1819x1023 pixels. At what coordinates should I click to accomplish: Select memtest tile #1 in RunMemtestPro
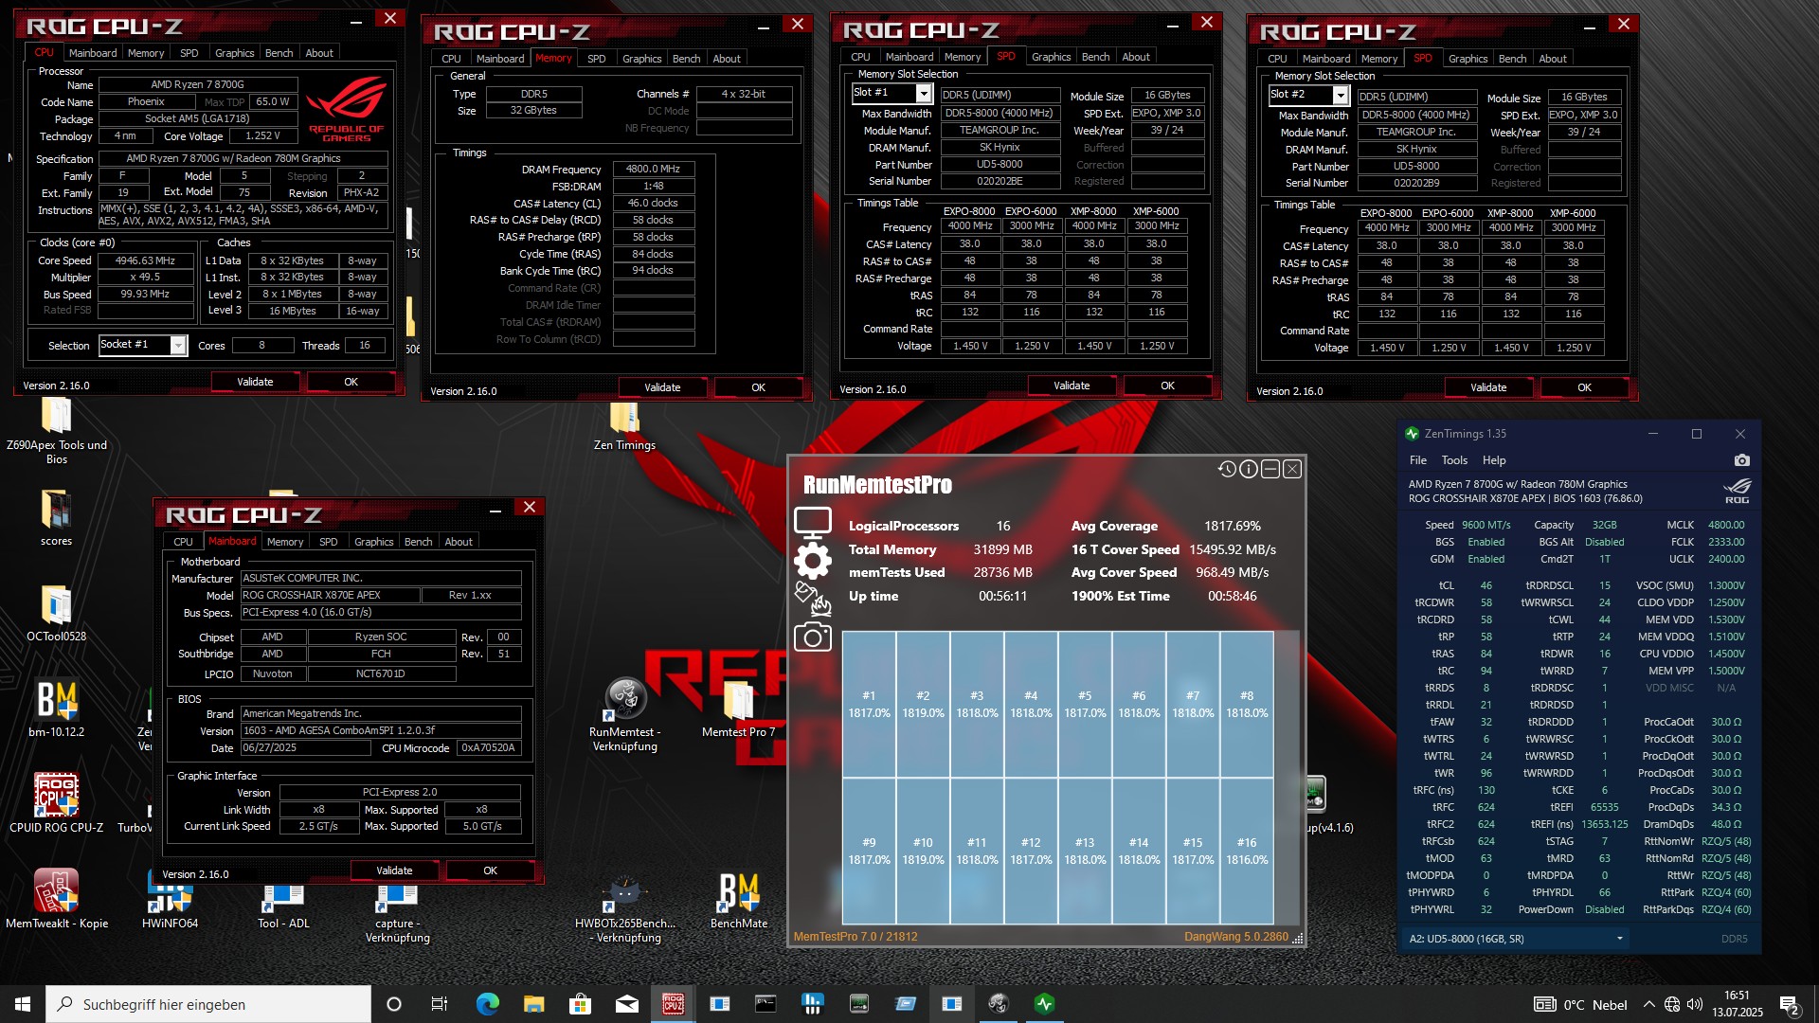pyautogui.click(x=869, y=704)
